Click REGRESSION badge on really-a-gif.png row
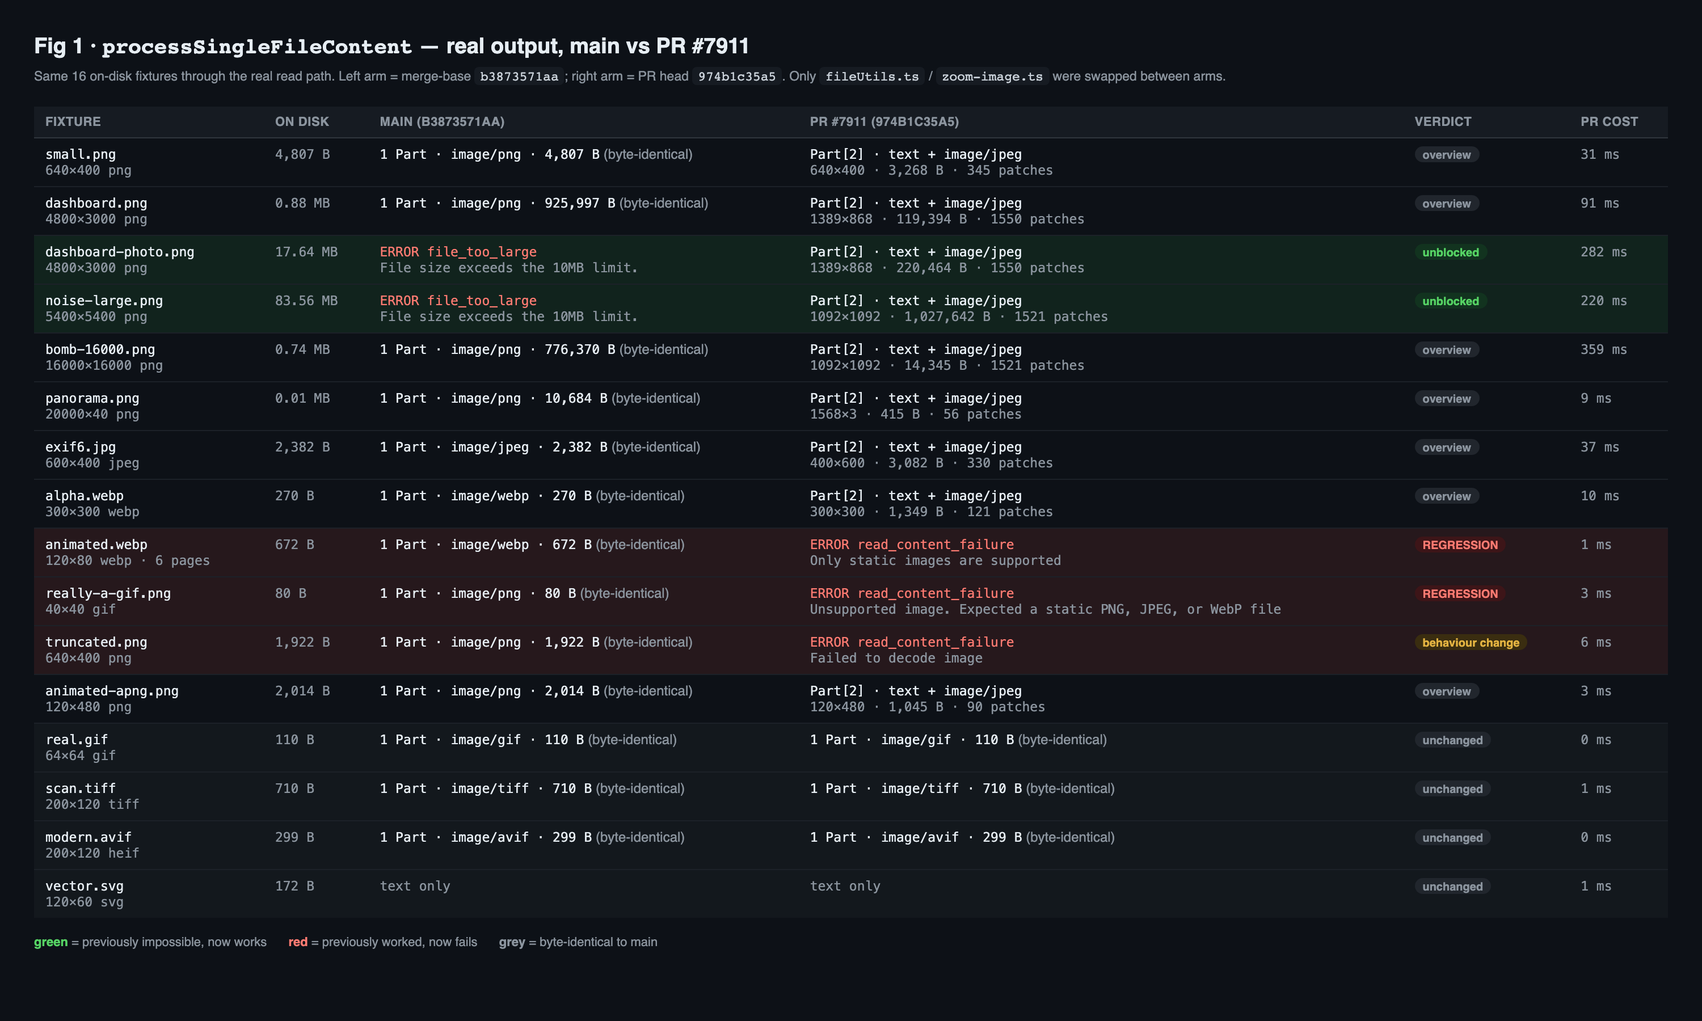1702x1021 pixels. pos(1460,594)
